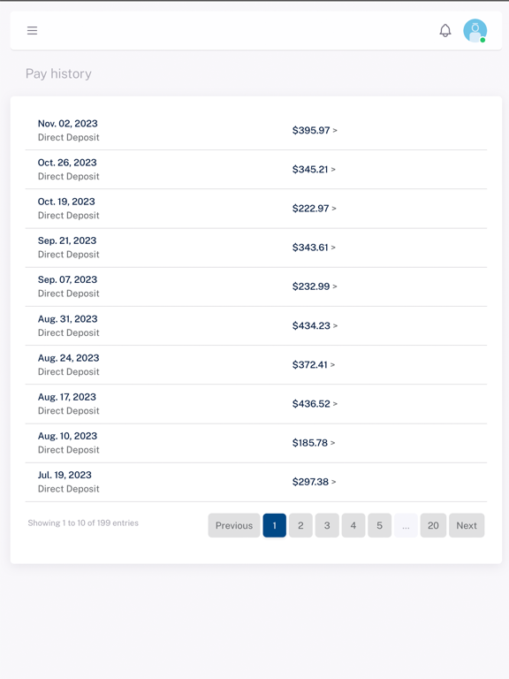
Task: Go to page 3
Action: [327, 525]
